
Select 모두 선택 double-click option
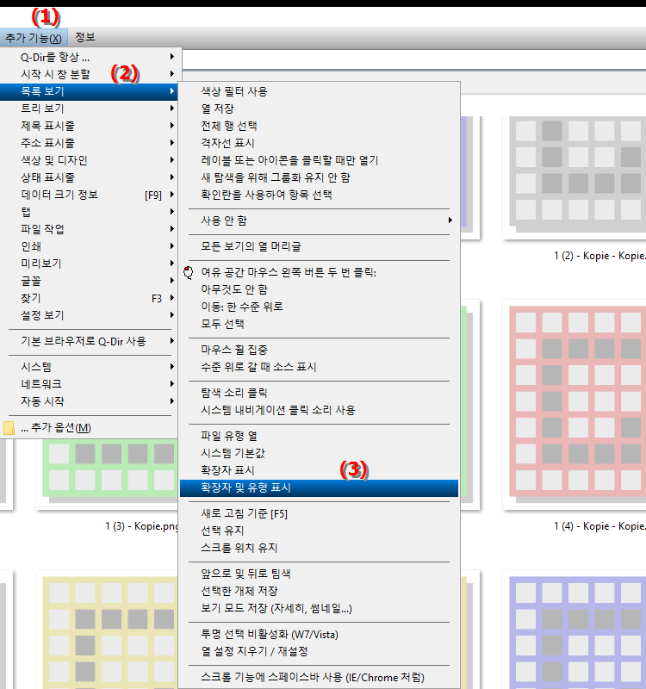(319, 324)
